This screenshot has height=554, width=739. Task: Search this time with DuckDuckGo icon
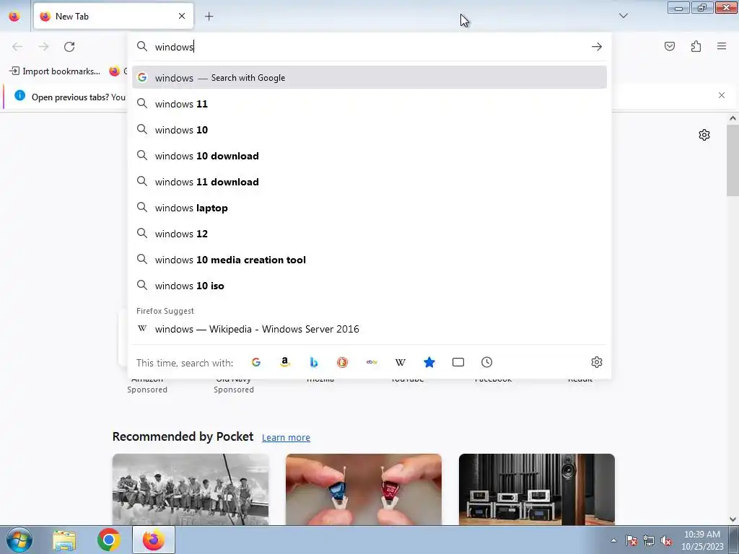(x=342, y=362)
